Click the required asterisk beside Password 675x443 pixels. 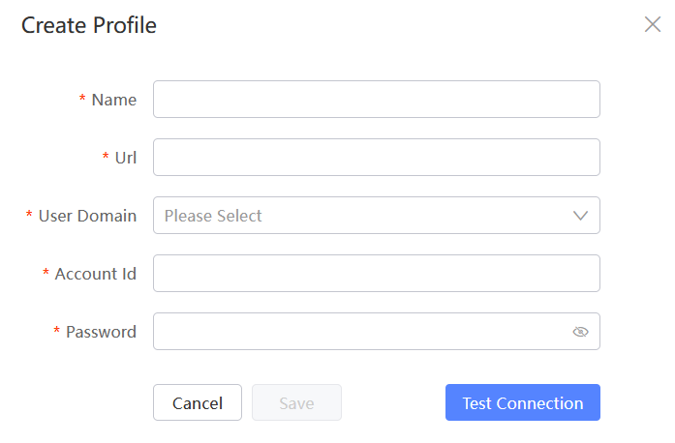[56, 330]
